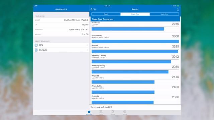
Task: Click the iPhone SE score bar
Action: (123, 82)
